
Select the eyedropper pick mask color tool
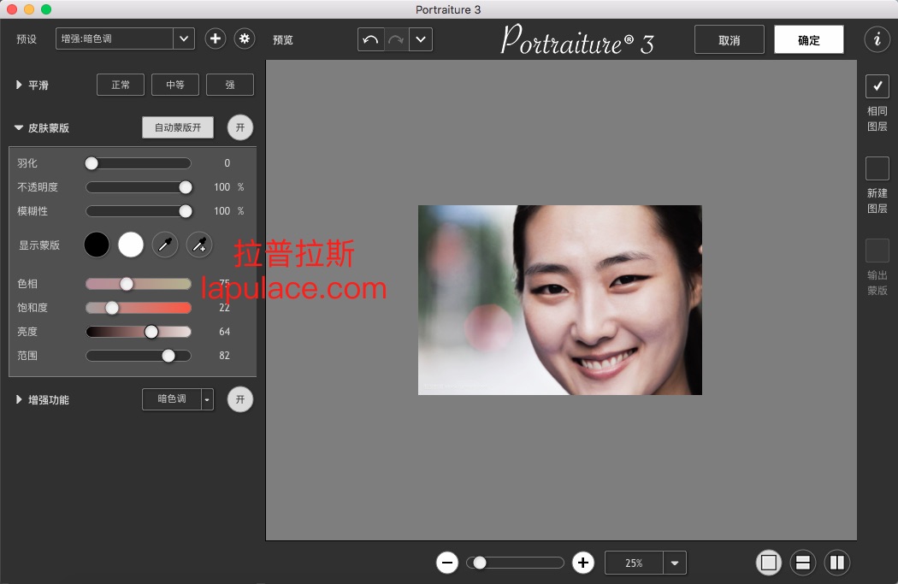pos(165,245)
